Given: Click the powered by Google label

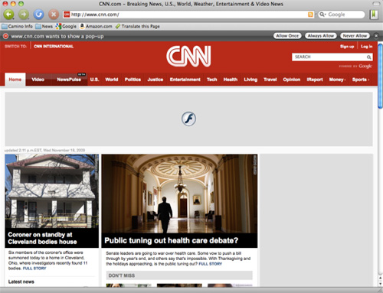Looking at the screenshot, I should click(355, 67).
